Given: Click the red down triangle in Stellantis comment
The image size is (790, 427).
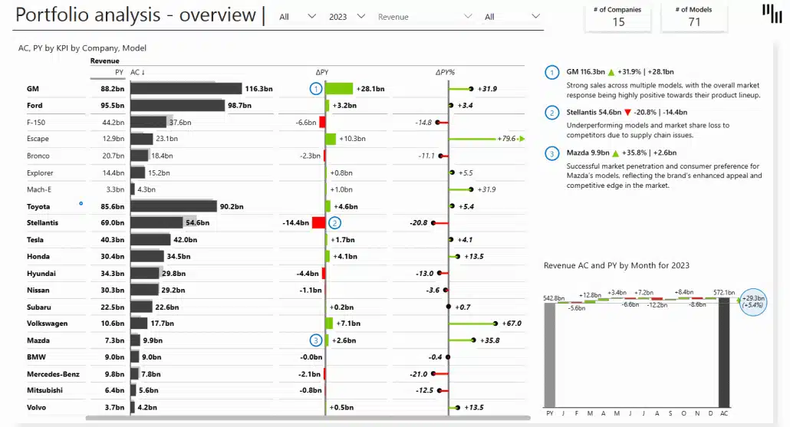Looking at the screenshot, I should click(627, 113).
